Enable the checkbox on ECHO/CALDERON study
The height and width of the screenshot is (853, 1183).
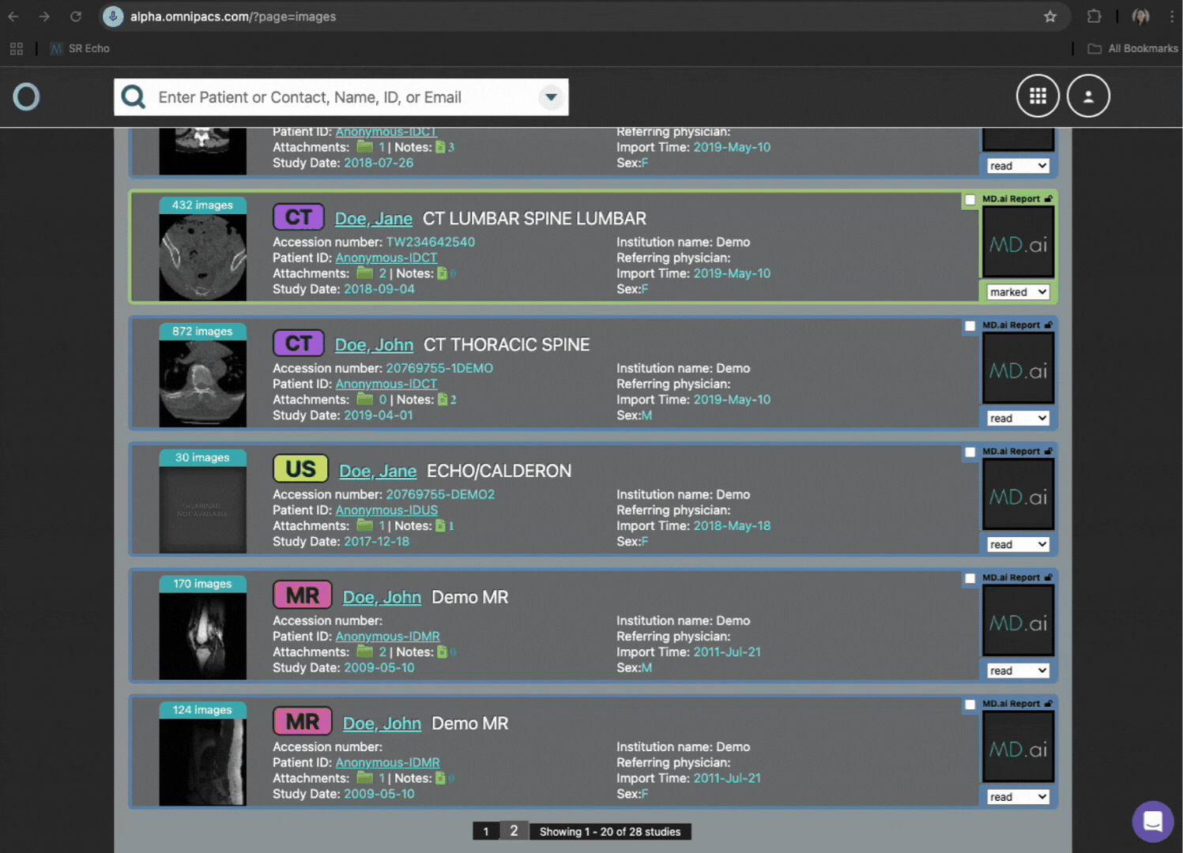(970, 453)
